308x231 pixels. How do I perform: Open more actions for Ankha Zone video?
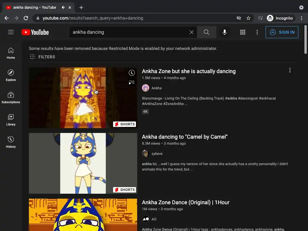(x=290, y=70)
